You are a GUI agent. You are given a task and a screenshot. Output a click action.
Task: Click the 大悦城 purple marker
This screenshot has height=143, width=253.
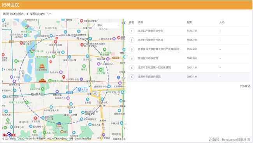(11, 77)
